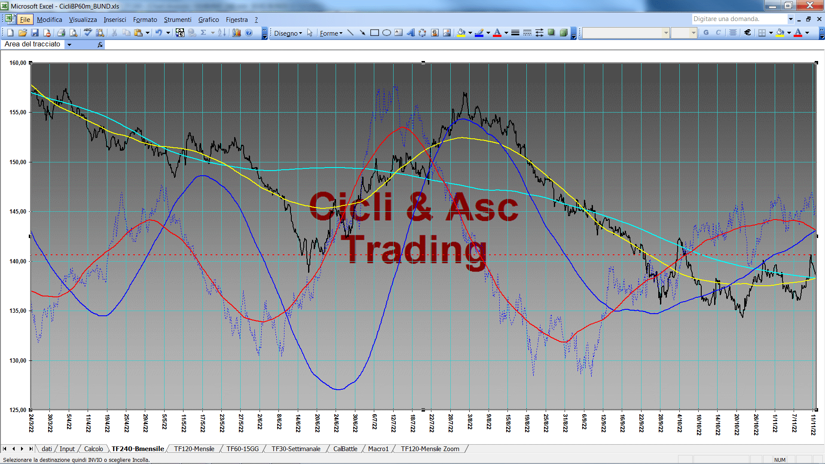The width and height of the screenshot is (825, 464).
Task: Open the Modifica menu
Action: (49, 20)
